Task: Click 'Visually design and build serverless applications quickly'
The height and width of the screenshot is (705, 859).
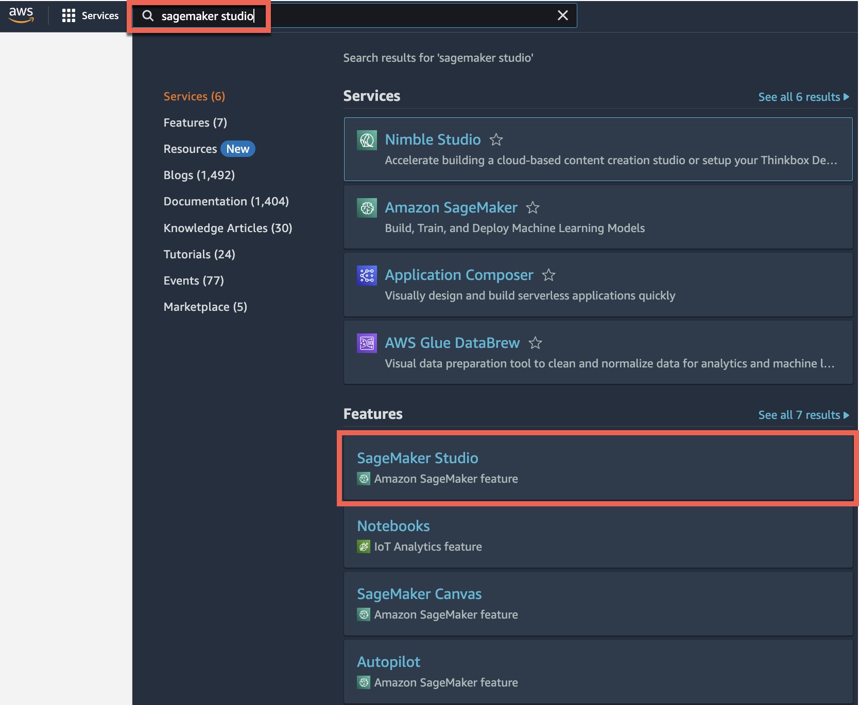Action: click(530, 295)
